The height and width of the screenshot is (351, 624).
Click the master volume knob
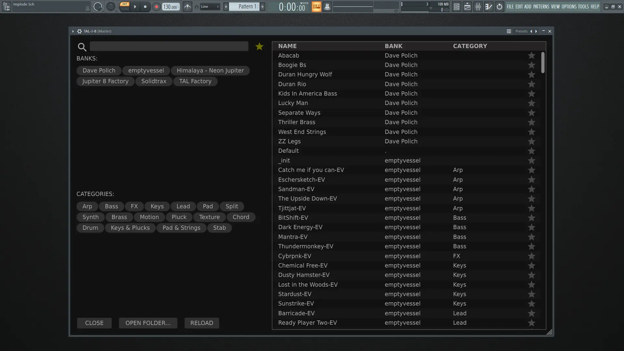pos(98,6)
